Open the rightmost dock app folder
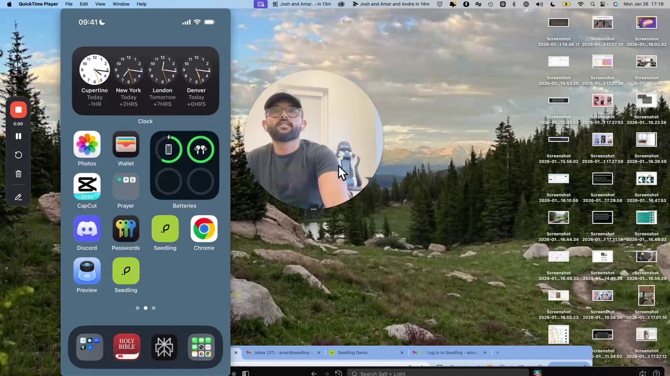This screenshot has height=376, width=670. point(202,347)
